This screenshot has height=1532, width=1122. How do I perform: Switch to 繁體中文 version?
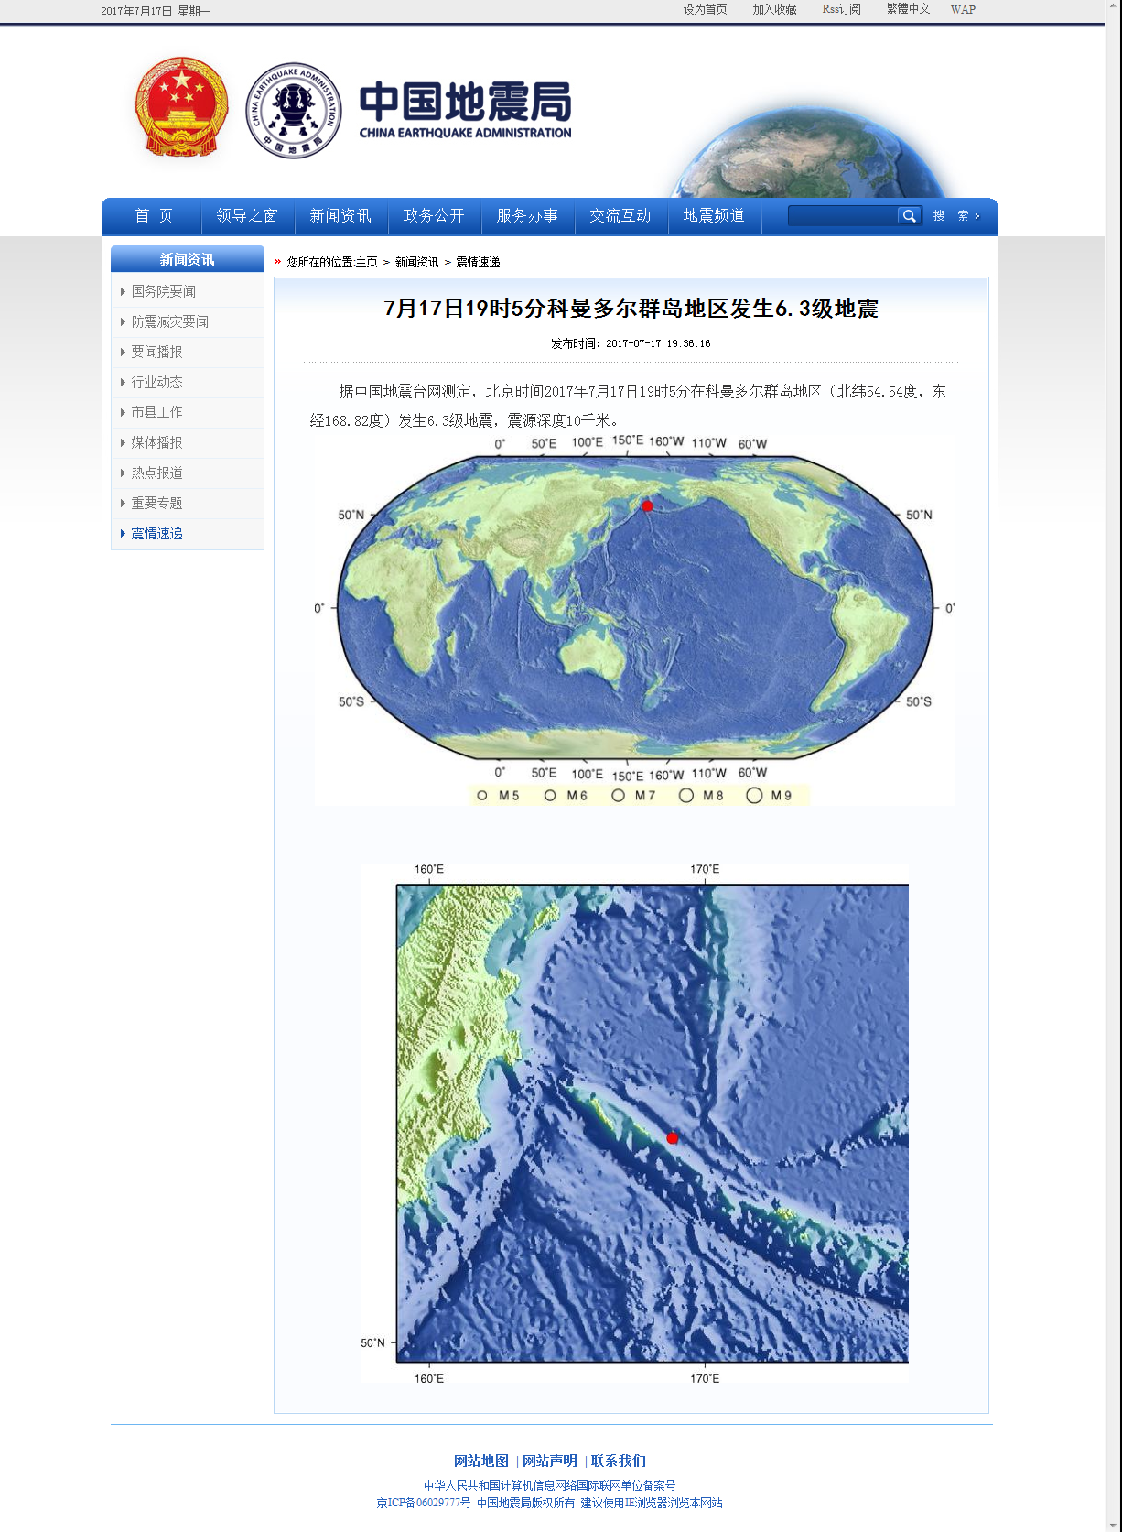coord(908,9)
